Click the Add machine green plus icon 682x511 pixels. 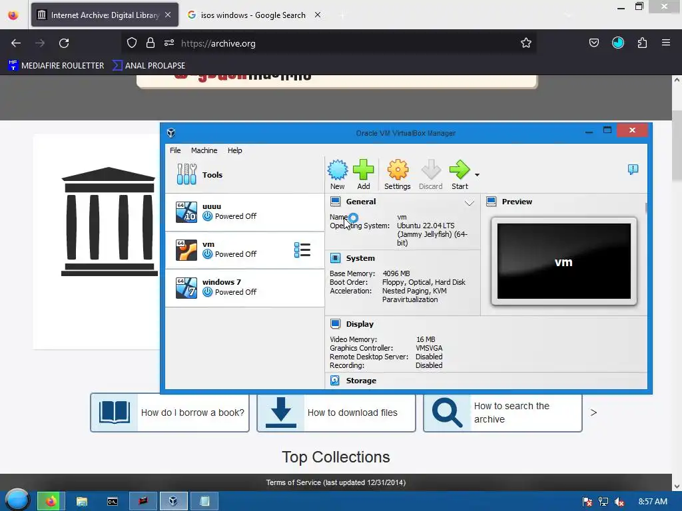[364, 174]
